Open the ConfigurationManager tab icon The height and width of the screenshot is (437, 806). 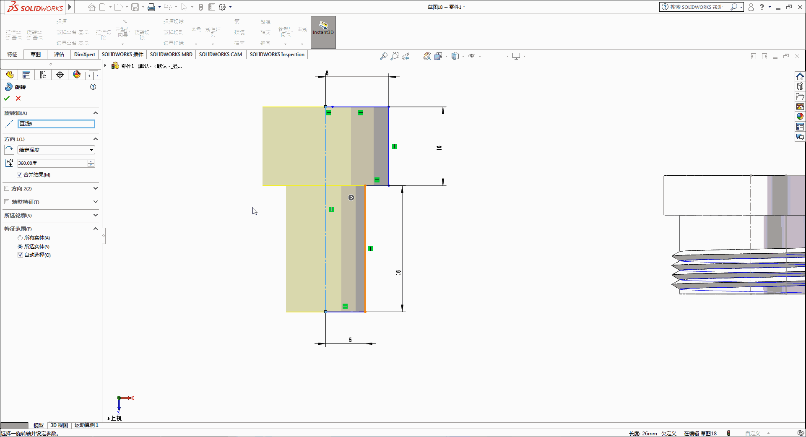pyautogui.click(x=43, y=75)
